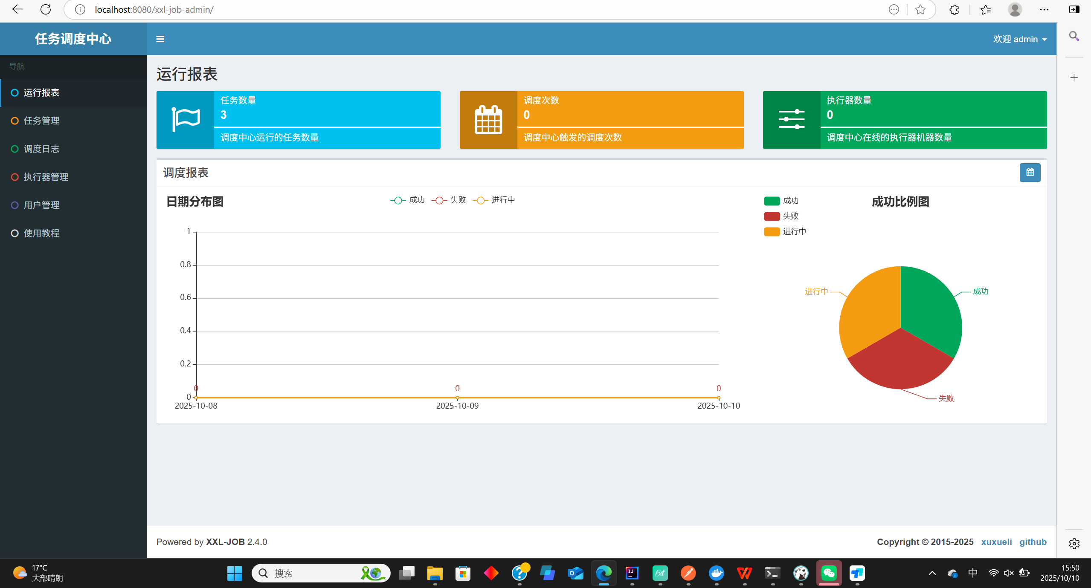Click the flag icon on 任务数量 card
The image size is (1091, 588).
[x=186, y=120]
